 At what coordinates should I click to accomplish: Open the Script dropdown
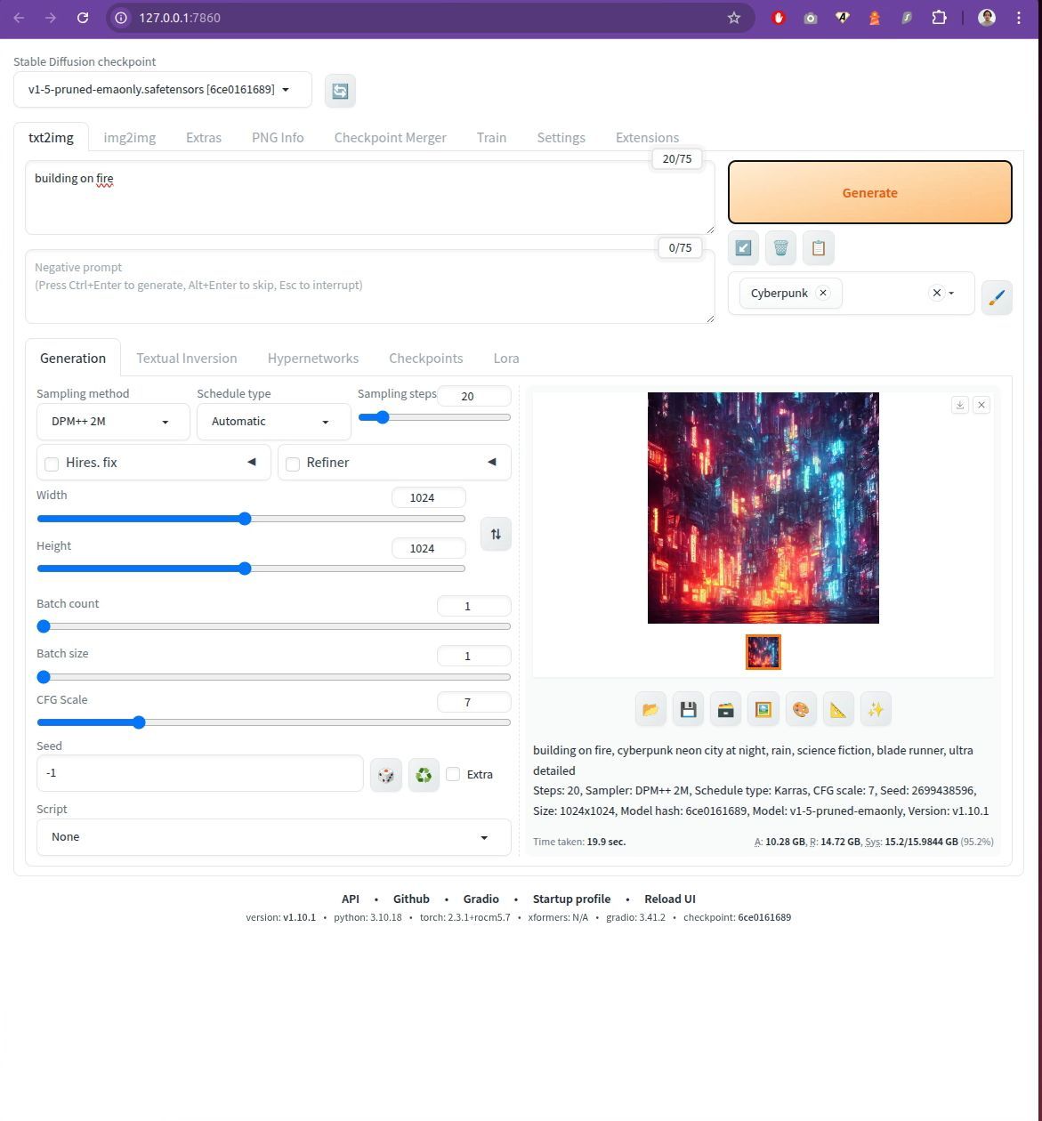[x=273, y=837]
